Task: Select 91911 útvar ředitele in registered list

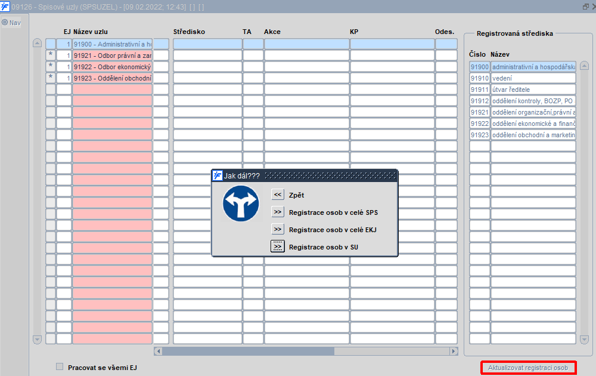Action: point(523,90)
